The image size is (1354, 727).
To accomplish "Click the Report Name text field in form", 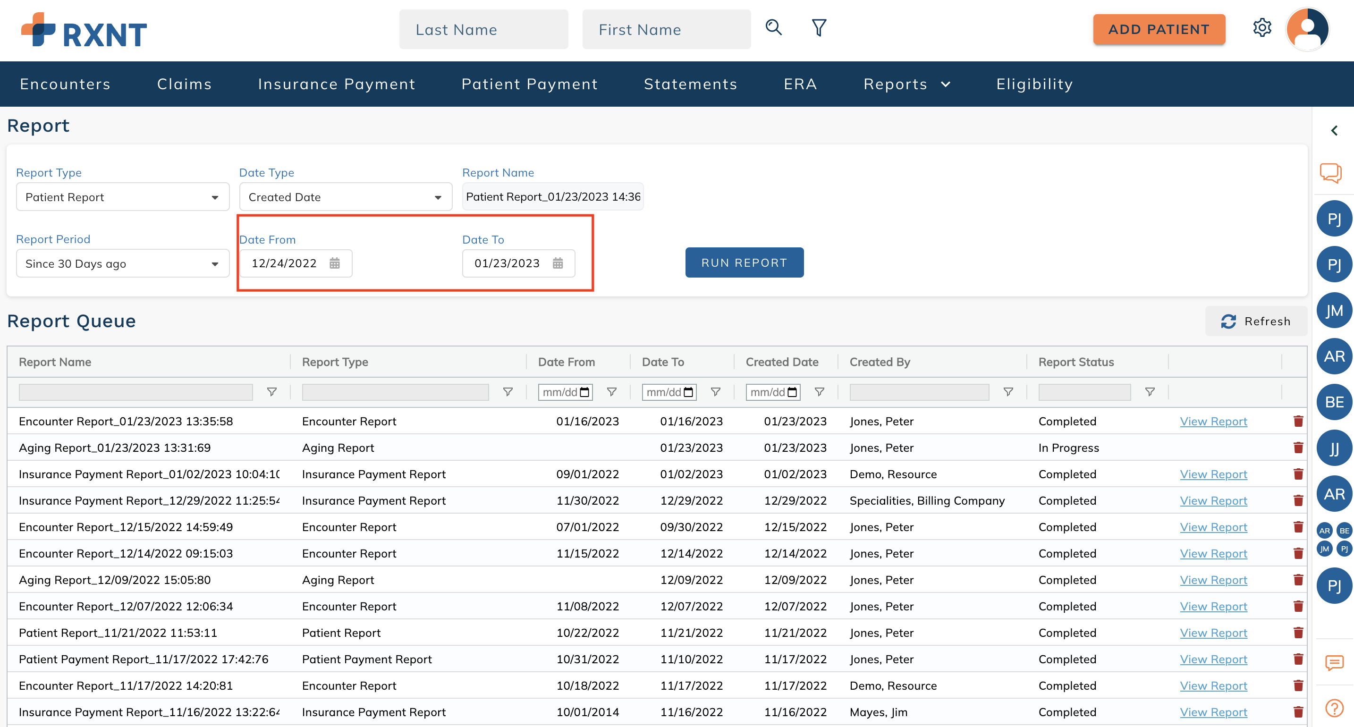I will 552,196.
